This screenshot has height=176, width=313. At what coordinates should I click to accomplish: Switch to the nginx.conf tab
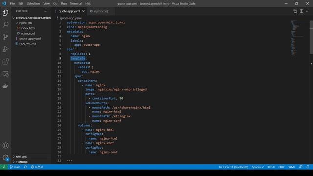click(x=101, y=11)
